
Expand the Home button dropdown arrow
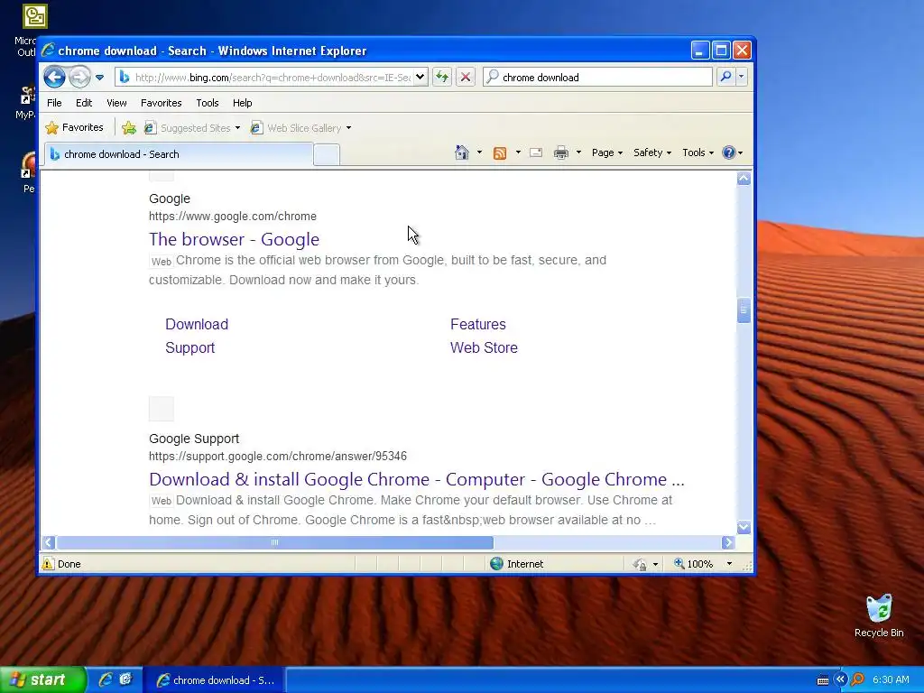coord(480,152)
